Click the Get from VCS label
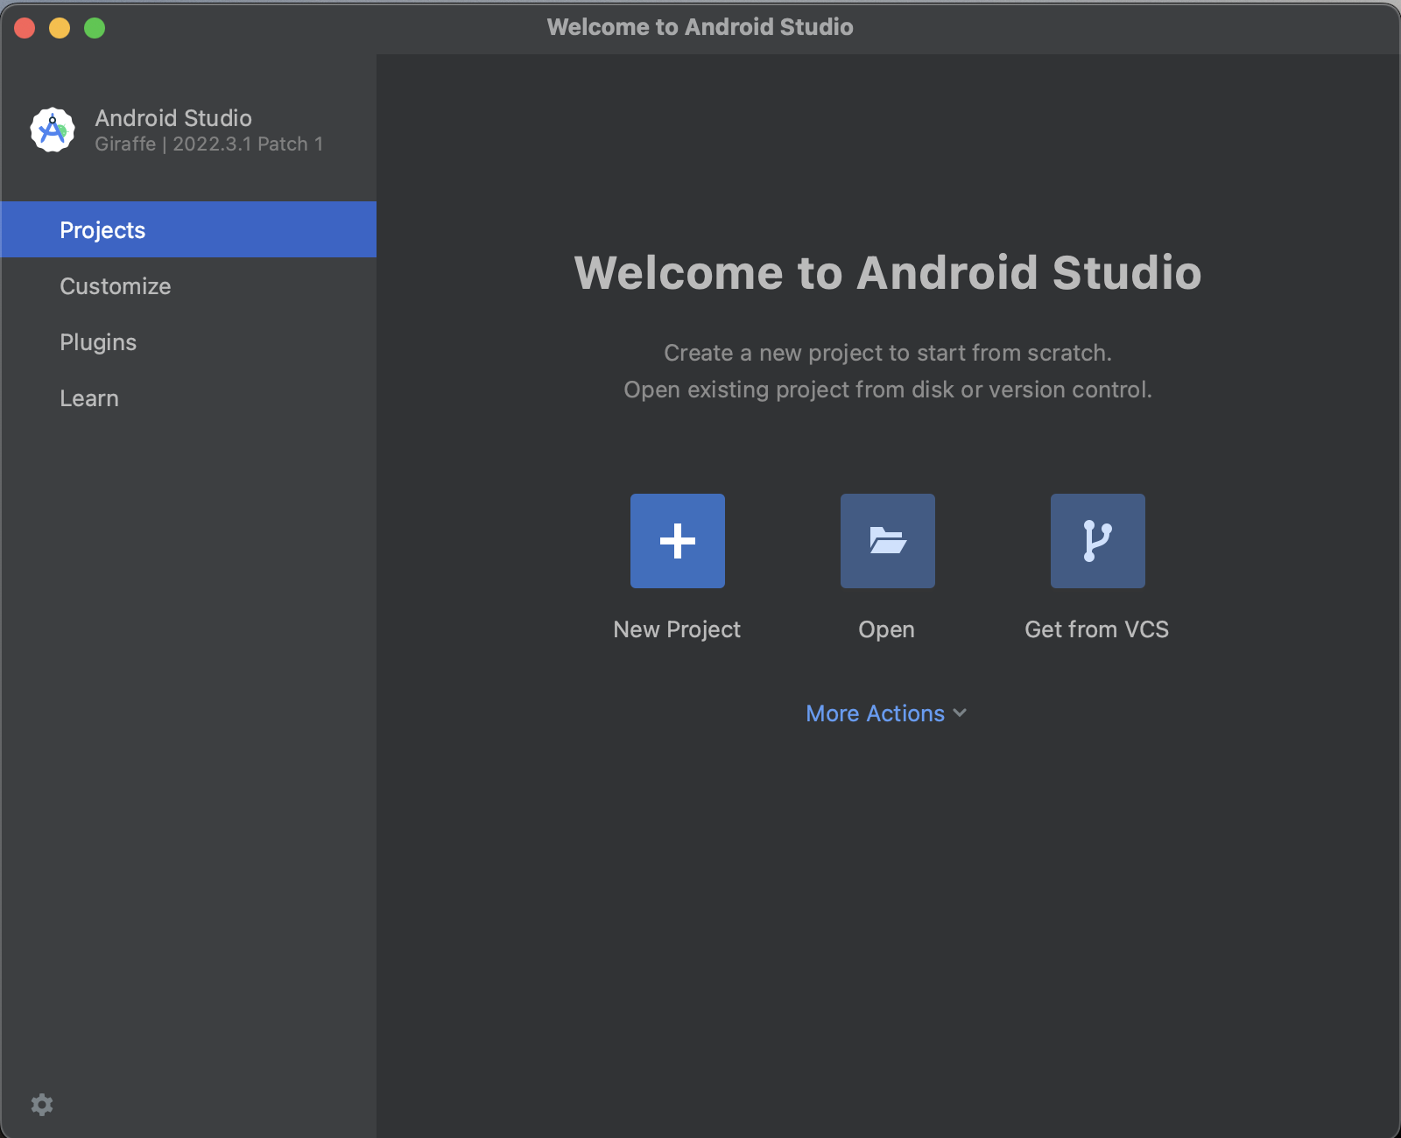 [1096, 629]
